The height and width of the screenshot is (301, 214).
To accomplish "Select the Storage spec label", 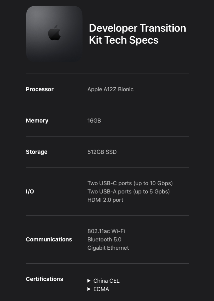I will point(37,152).
